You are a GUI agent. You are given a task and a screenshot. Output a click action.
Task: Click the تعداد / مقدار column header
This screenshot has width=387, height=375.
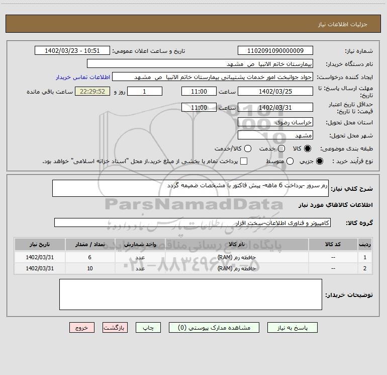90,245
